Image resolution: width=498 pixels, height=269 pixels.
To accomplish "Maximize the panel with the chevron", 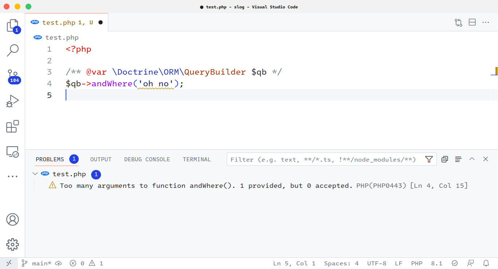I will coord(472,159).
